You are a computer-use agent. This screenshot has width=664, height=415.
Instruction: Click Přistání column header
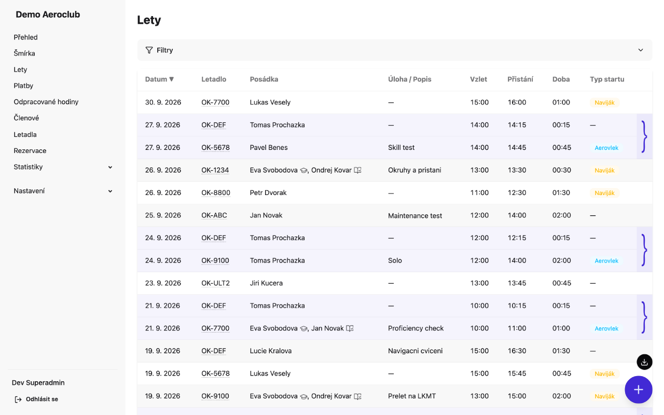click(x=520, y=79)
